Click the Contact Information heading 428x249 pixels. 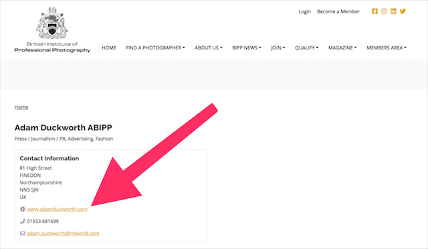pyautogui.click(x=49, y=158)
